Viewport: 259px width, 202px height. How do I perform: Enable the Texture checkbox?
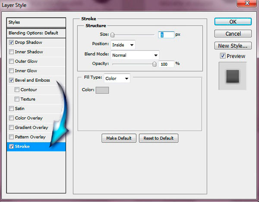tap(17, 99)
